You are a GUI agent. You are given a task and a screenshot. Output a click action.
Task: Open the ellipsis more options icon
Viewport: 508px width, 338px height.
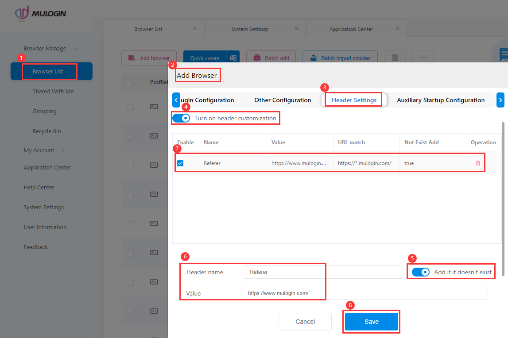tap(423, 57)
